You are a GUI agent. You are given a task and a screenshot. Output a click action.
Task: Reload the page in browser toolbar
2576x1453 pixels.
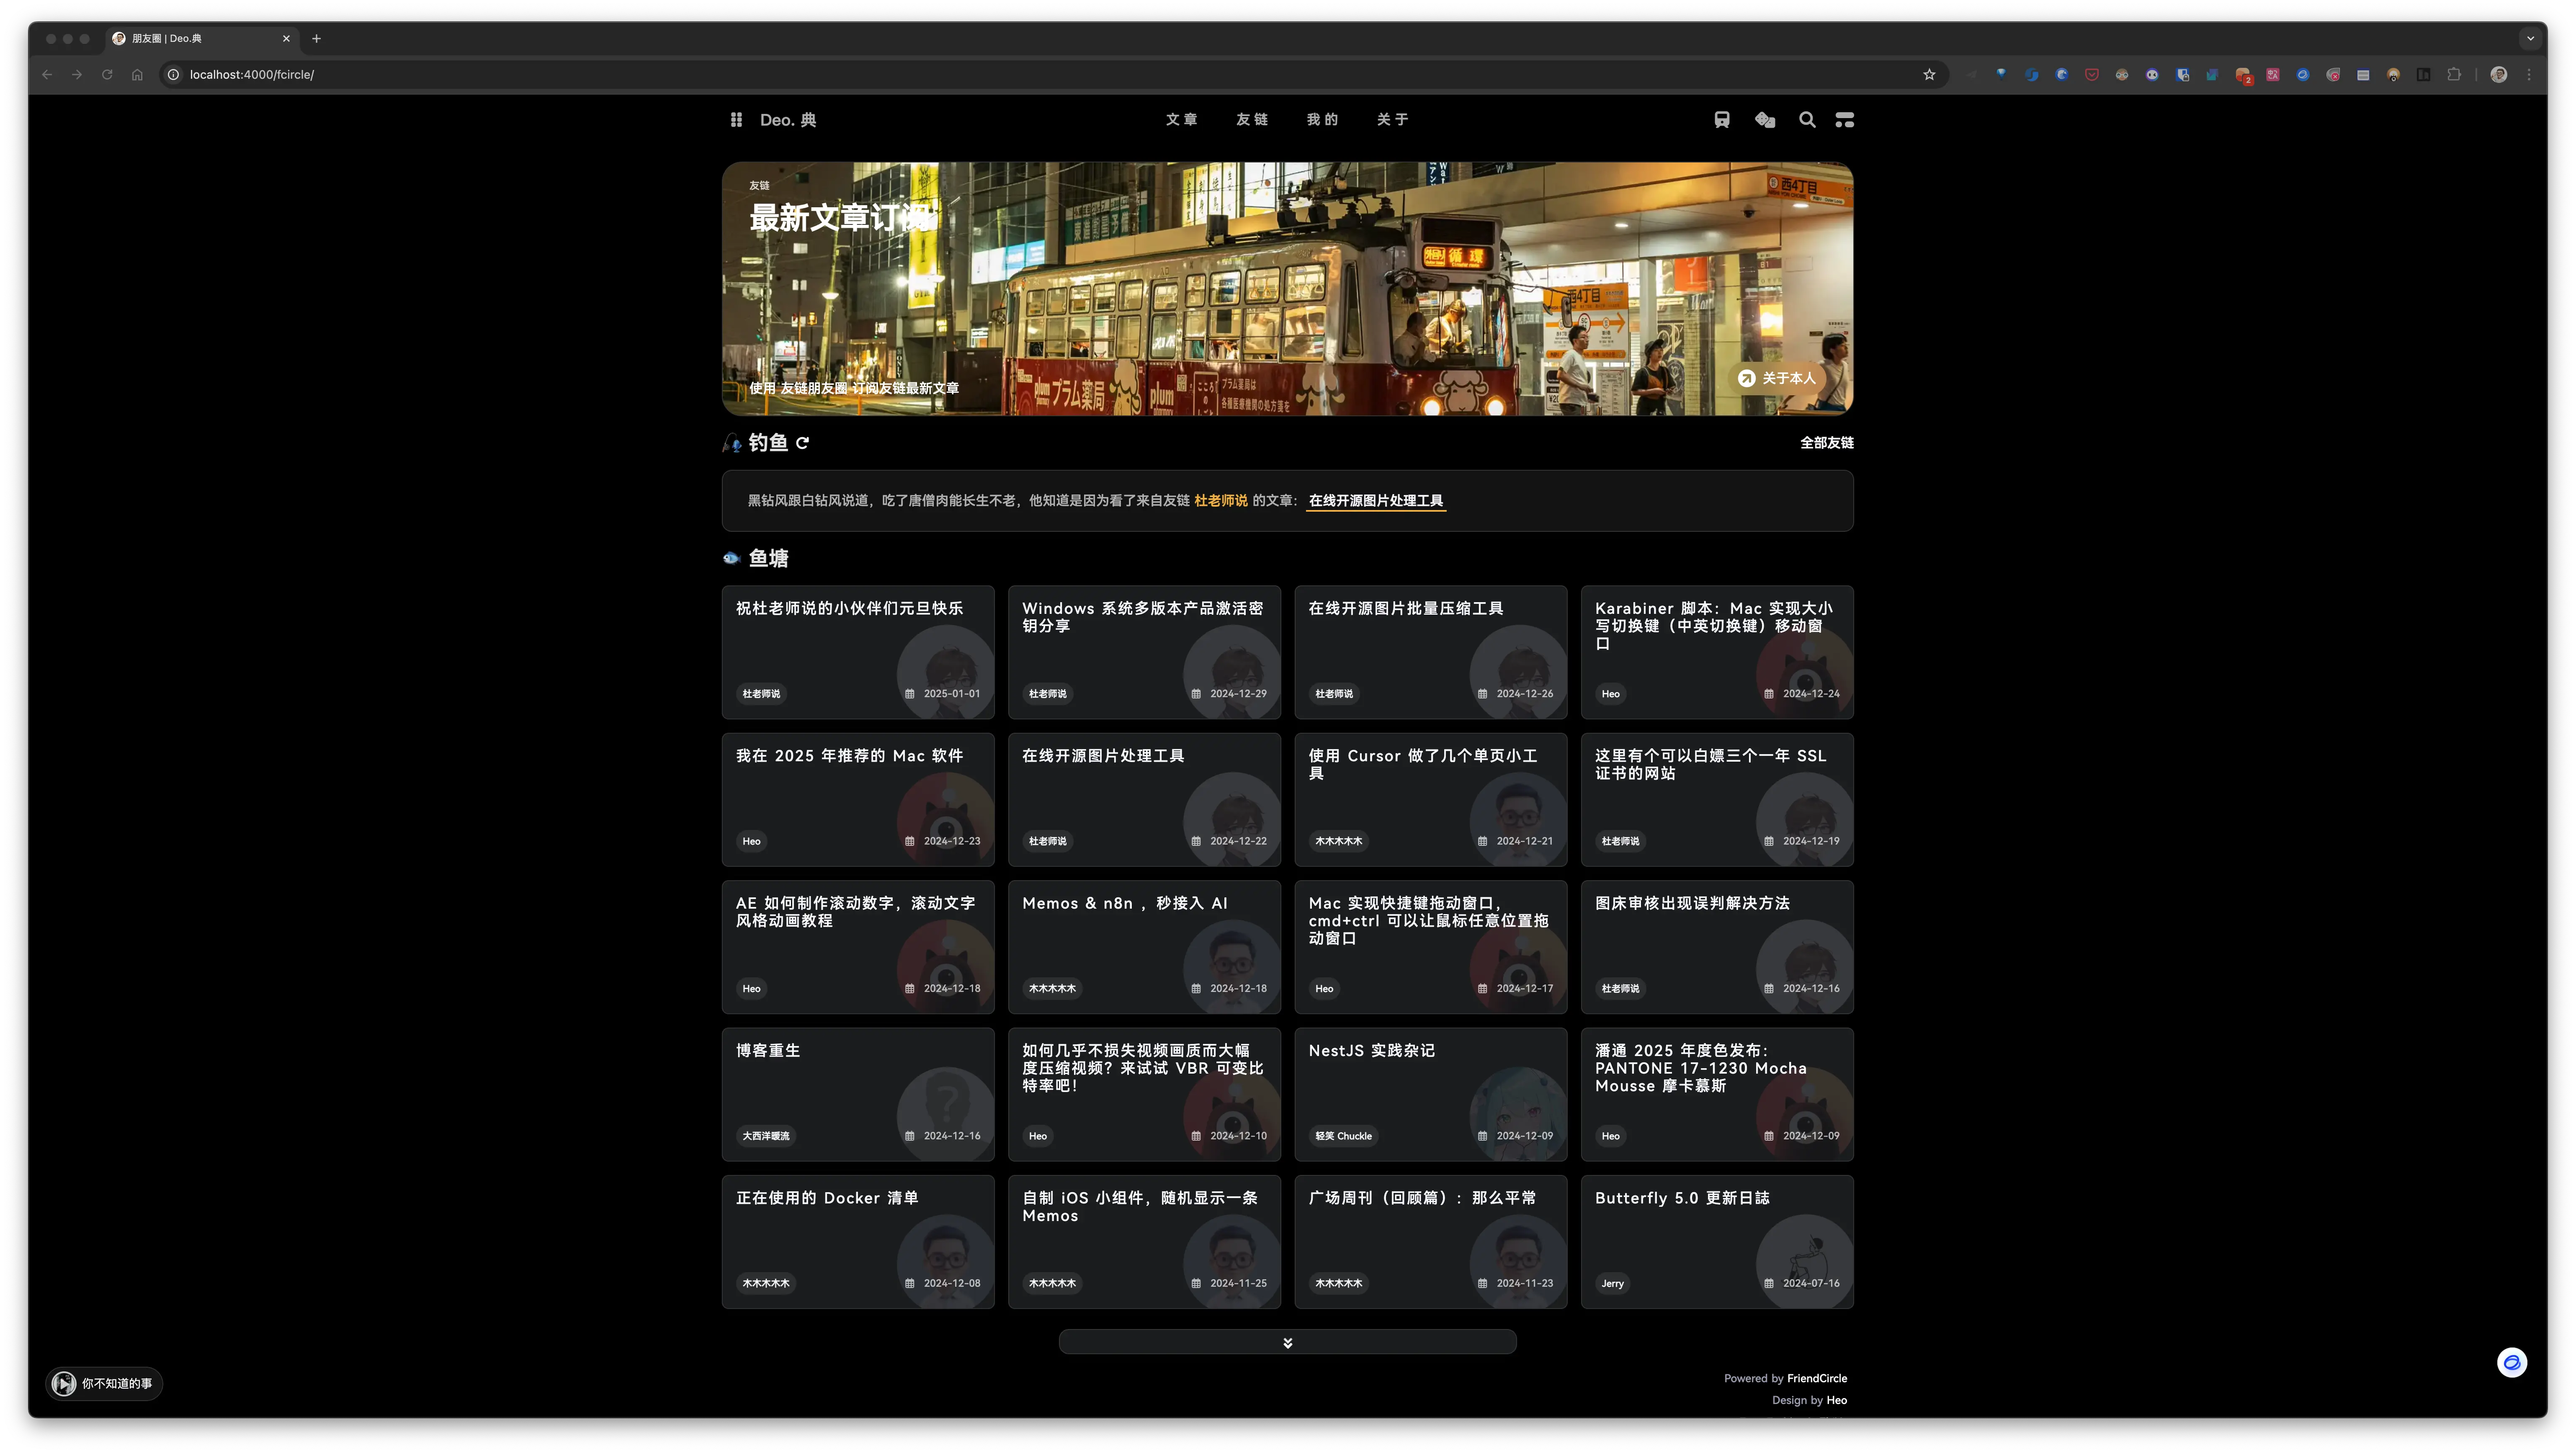click(x=107, y=75)
